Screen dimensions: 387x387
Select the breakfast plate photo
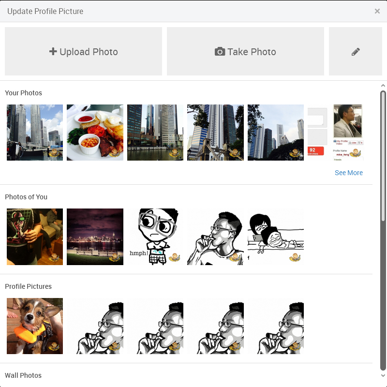[95, 133]
